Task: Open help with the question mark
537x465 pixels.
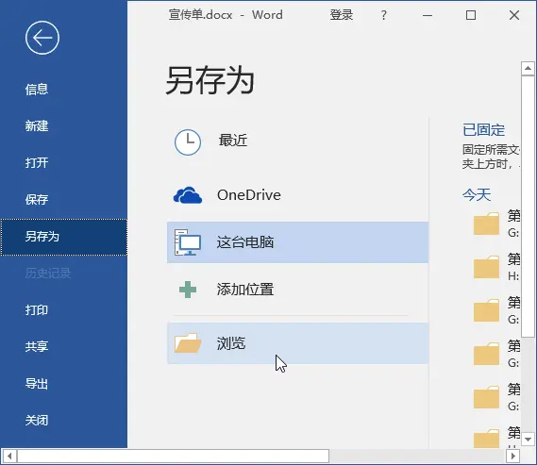Action: pyautogui.click(x=384, y=15)
